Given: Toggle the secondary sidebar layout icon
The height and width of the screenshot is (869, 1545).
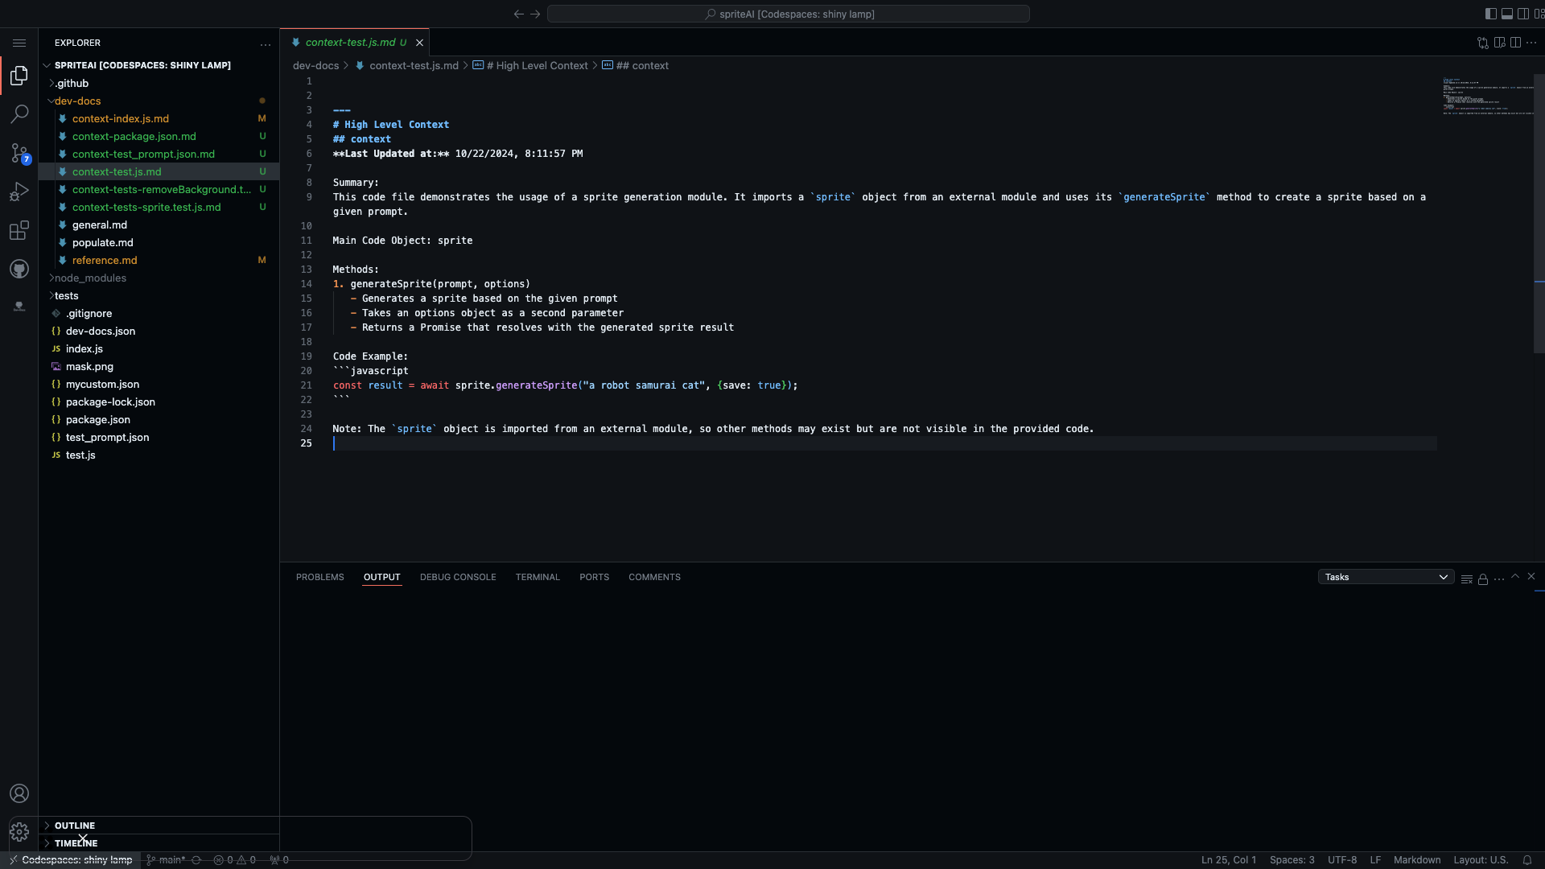Looking at the screenshot, I should point(1523,14).
